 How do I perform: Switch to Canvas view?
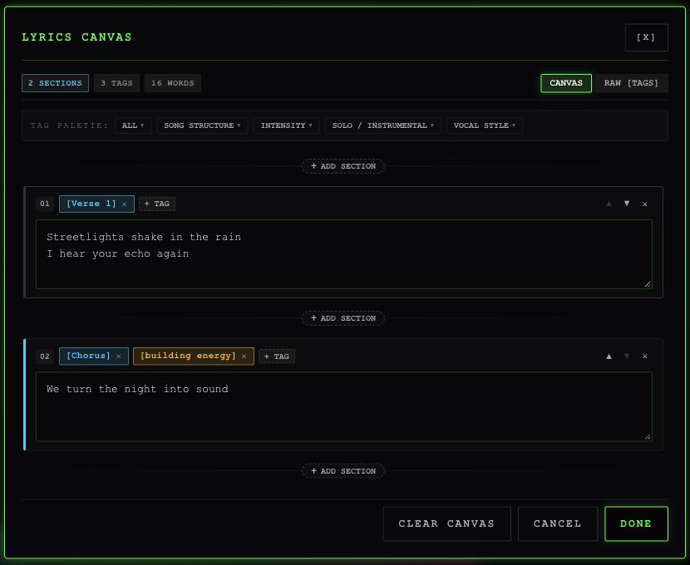[x=566, y=83]
